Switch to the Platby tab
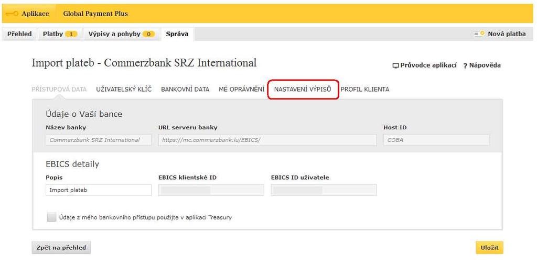 coord(60,34)
